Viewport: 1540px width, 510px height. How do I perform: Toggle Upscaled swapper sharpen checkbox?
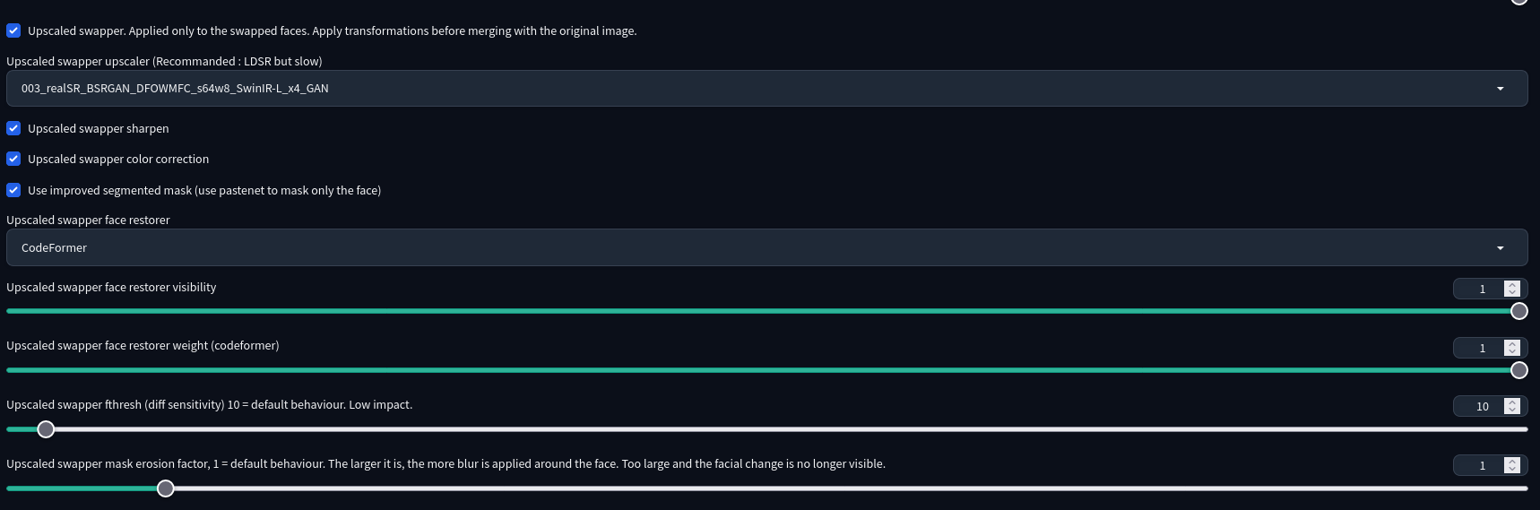click(13, 128)
